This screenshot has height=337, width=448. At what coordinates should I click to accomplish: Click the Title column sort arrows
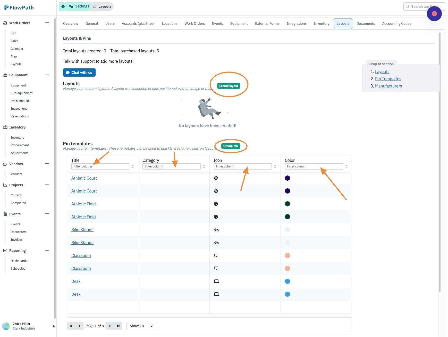coord(133,166)
